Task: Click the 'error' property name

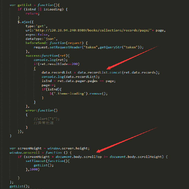Action: pyautogui.click(x=31, y=111)
